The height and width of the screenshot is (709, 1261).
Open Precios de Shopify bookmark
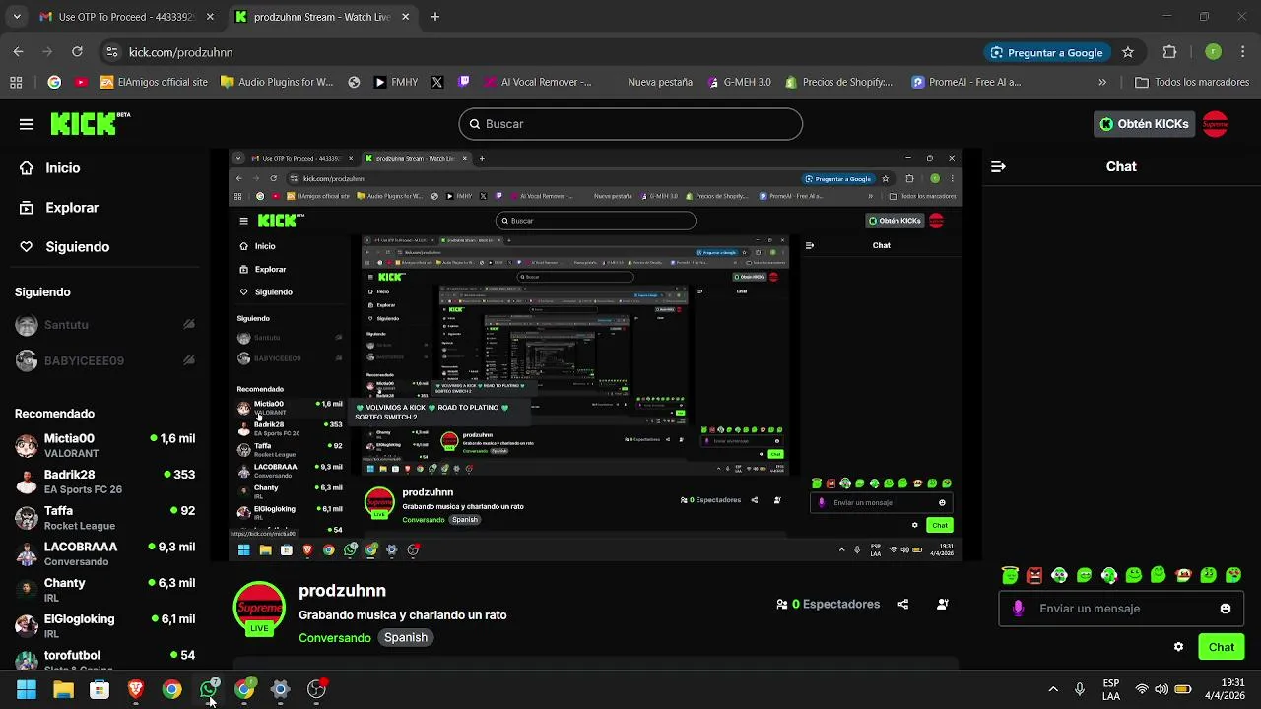tap(839, 83)
